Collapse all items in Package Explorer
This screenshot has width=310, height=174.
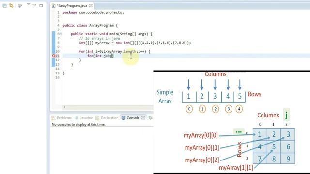coord(4,6)
